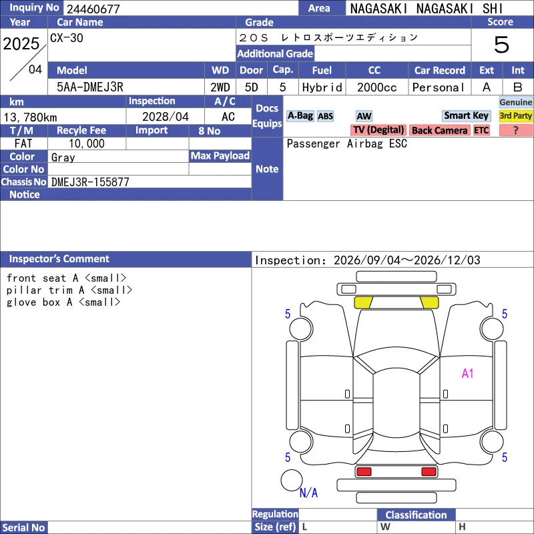Click the Smart Key badge
Screen dimensions: 534x534
click(466, 115)
